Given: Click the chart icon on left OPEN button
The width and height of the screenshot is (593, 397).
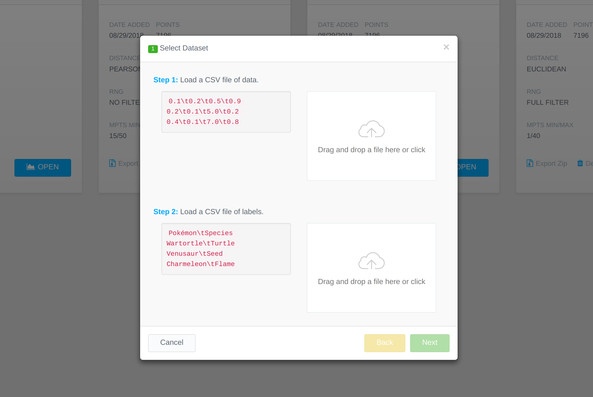Looking at the screenshot, I should [x=31, y=167].
